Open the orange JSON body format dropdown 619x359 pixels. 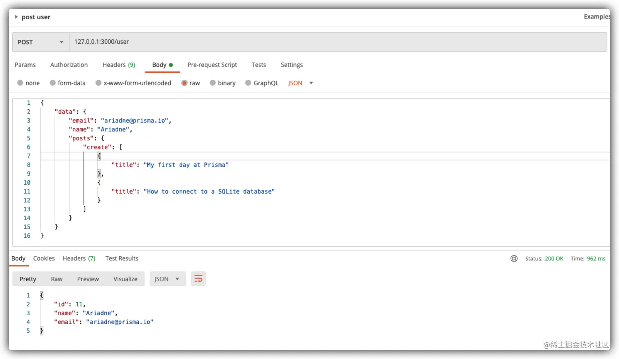[x=300, y=83]
